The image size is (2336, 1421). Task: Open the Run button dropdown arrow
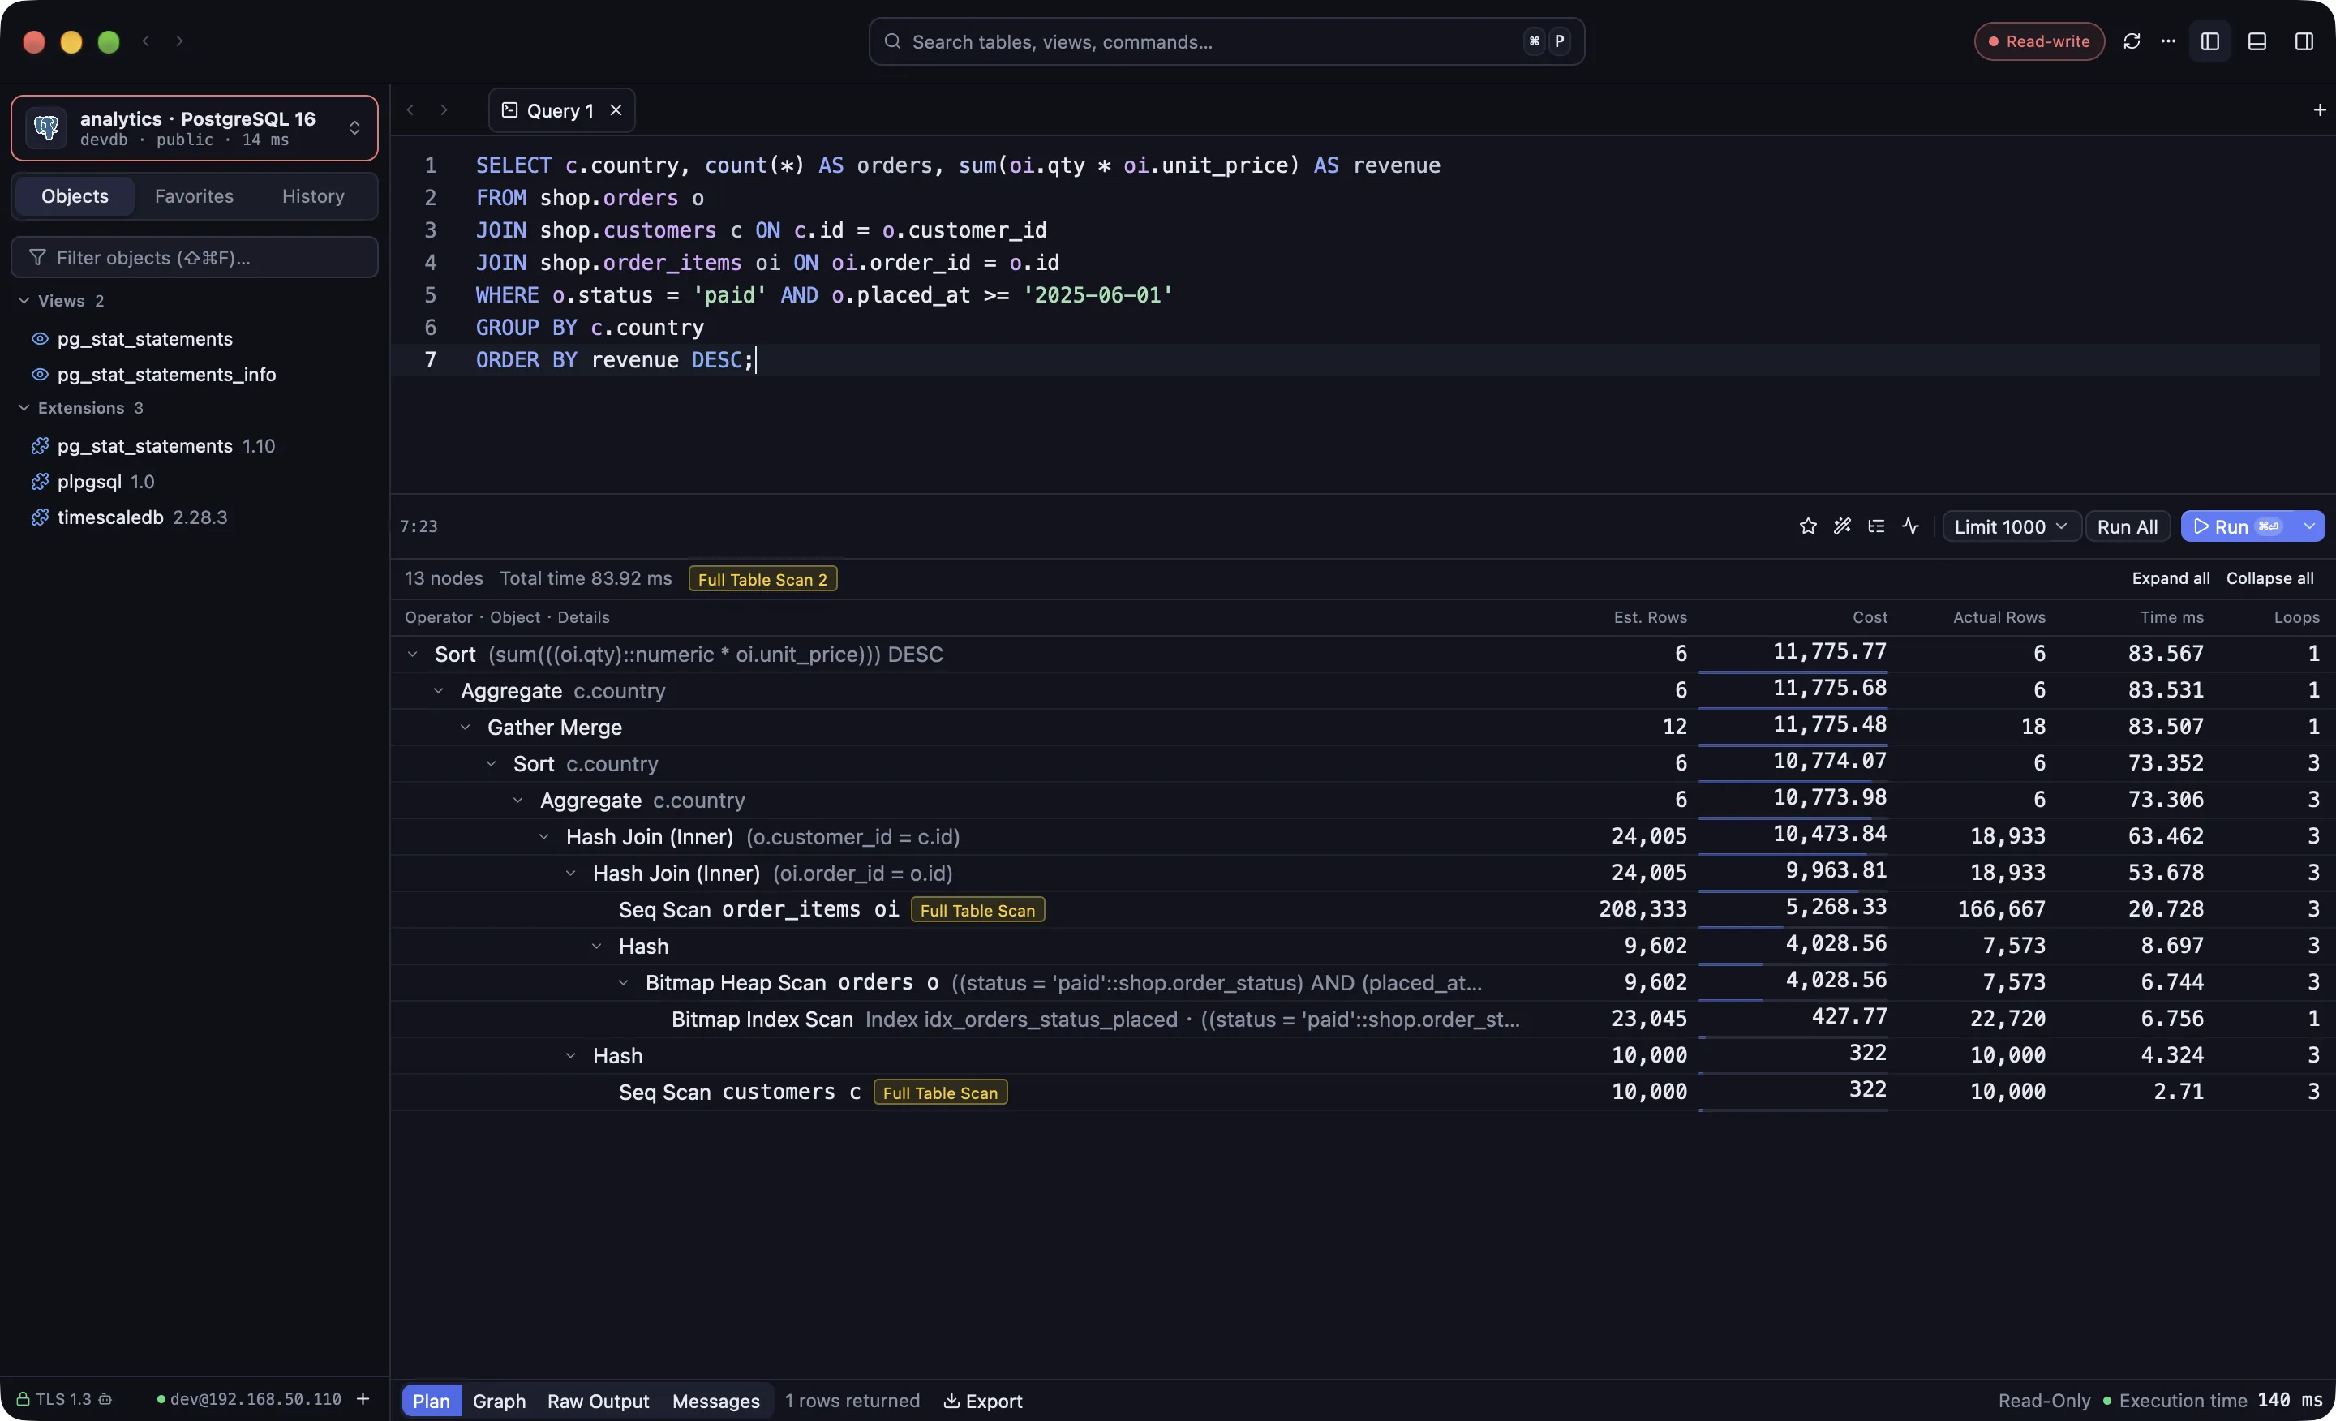2309,526
